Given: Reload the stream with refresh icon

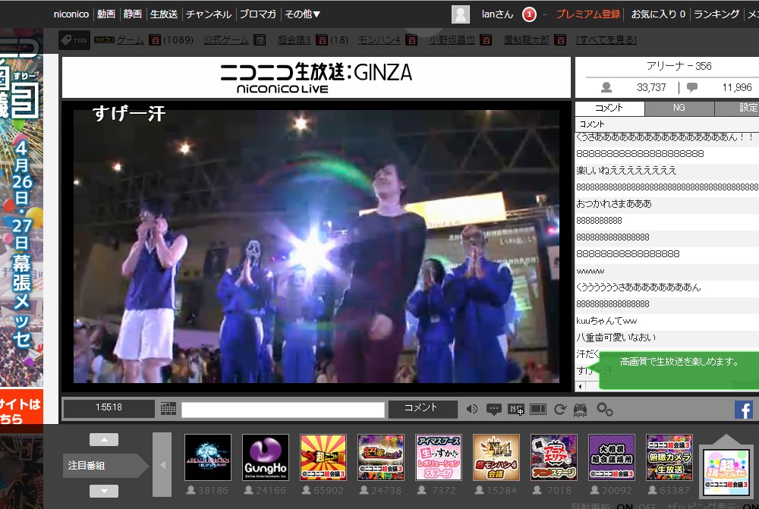Looking at the screenshot, I should (x=560, y=410).
